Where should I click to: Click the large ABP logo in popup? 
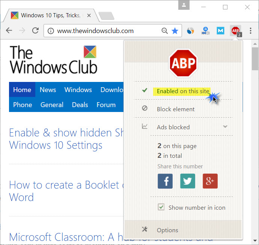click(x=183, y=63)
